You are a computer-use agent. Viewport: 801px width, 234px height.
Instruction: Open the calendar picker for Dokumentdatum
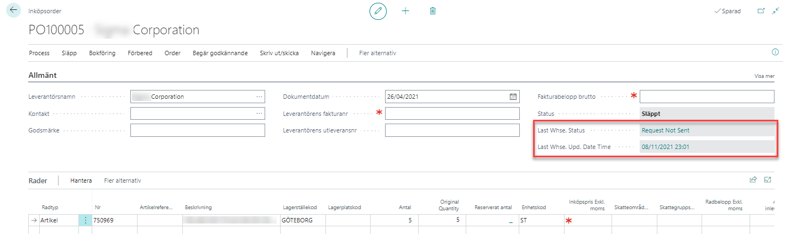pos(513,97)
